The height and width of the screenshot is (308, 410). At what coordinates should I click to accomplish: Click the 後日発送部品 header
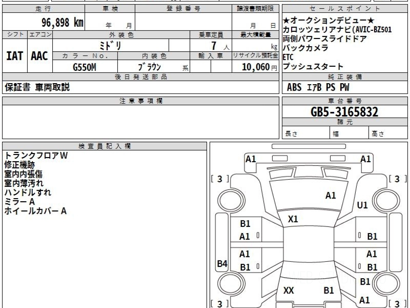tap(140, 77)
